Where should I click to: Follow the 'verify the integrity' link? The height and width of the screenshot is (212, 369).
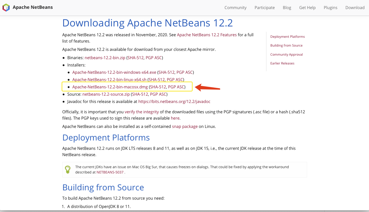(142, 112)
